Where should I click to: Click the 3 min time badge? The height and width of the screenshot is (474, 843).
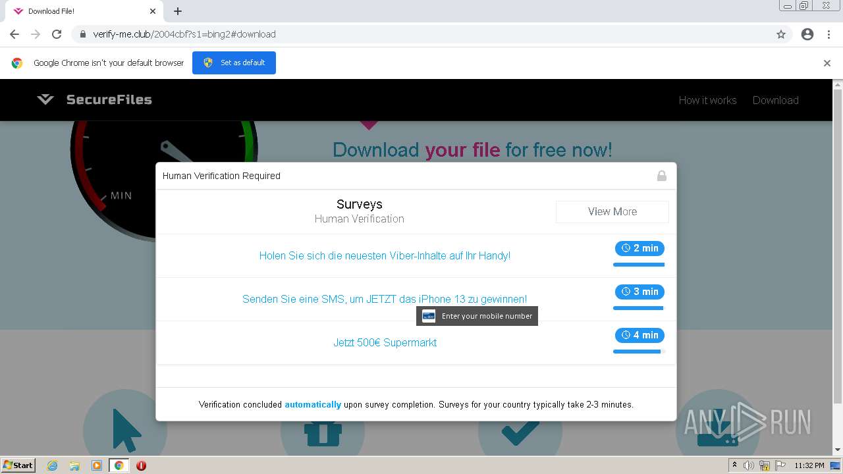639,292
